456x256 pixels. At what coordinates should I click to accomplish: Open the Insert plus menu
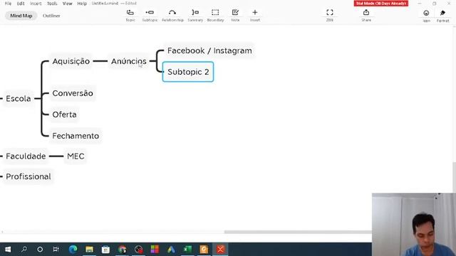click(255, 16)
